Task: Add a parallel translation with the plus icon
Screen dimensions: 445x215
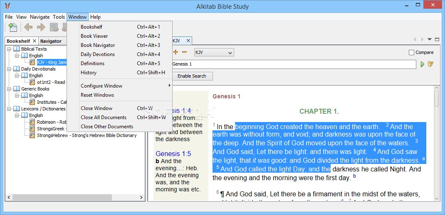Action: pos(176,52)
